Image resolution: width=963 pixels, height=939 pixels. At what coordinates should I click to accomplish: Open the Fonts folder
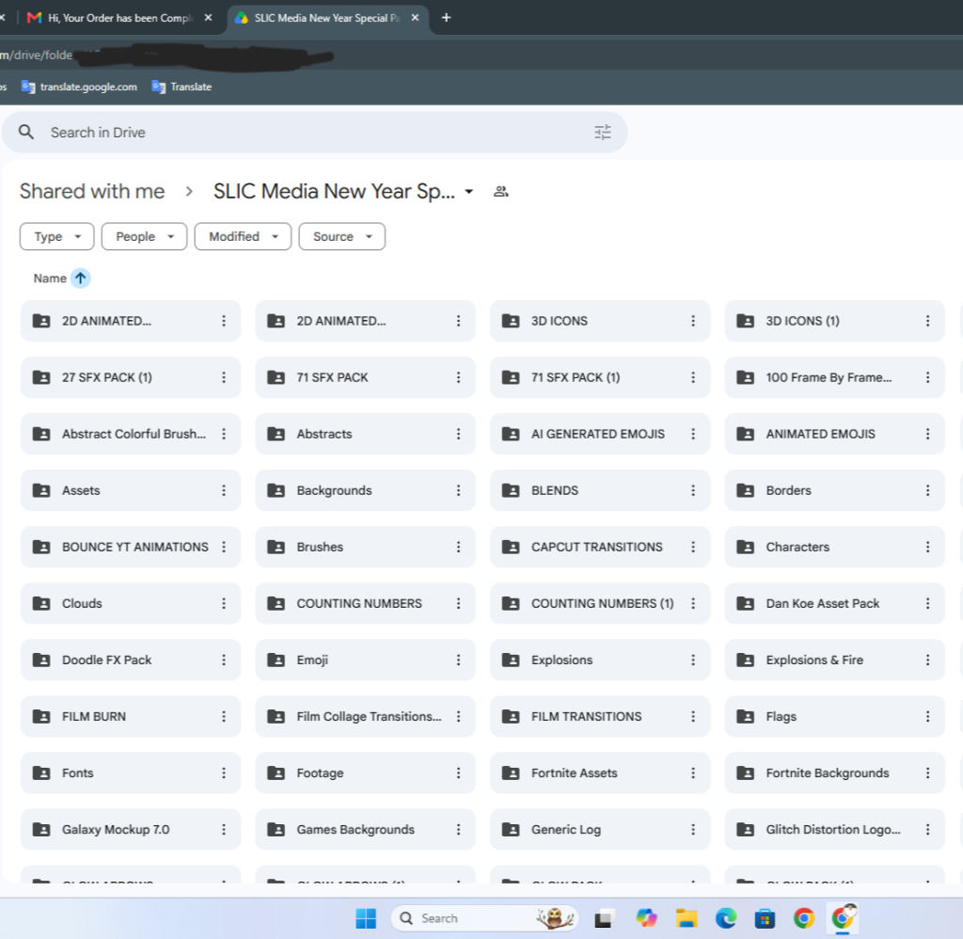coord(130,773)
